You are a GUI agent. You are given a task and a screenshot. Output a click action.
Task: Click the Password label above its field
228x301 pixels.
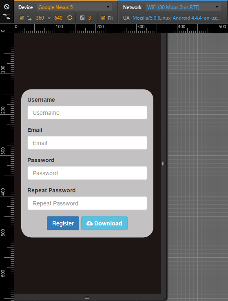click(x=41, y=160)
